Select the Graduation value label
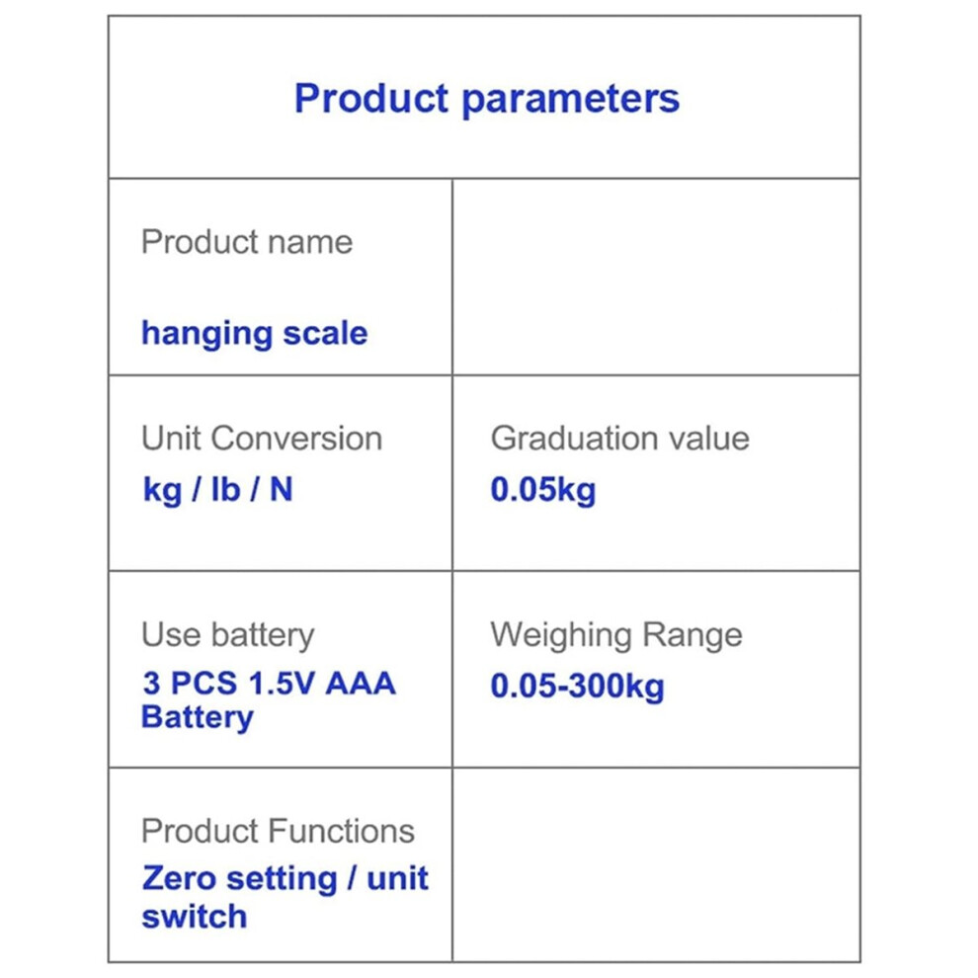Viewport: 978px width, 978px height. click(x=620, y=438)
